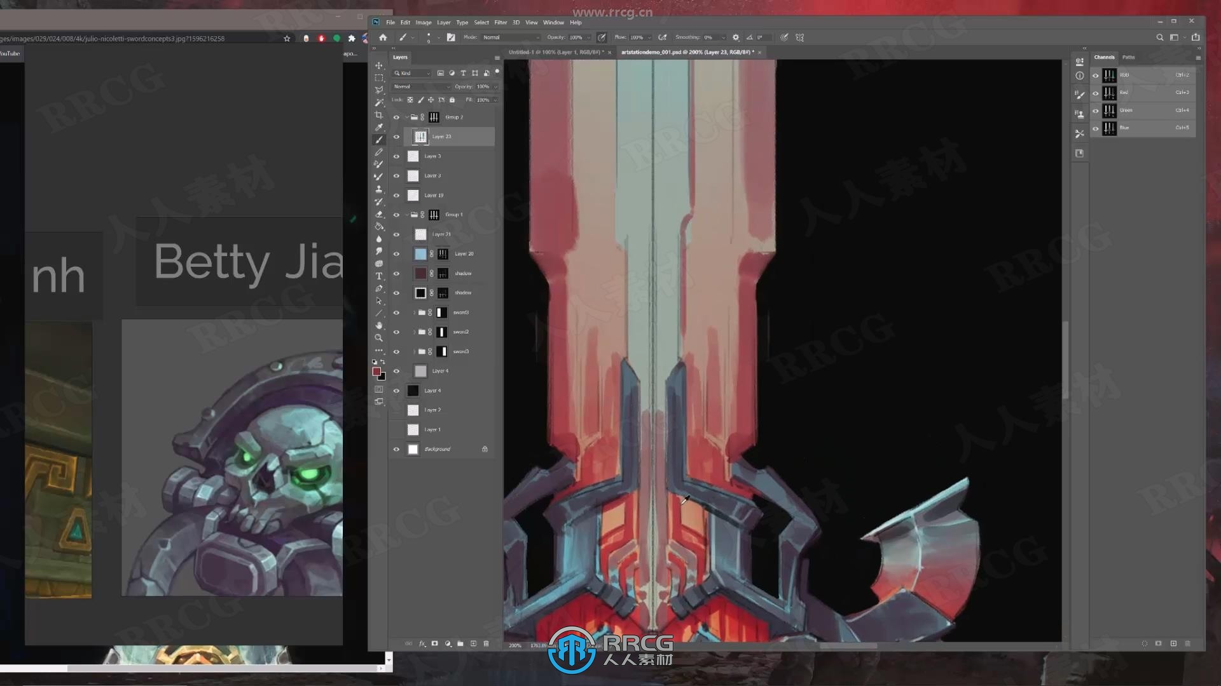This screenshot has height=686, width=1221.
Task: Select the Pen tool
Action: [379, 288]
